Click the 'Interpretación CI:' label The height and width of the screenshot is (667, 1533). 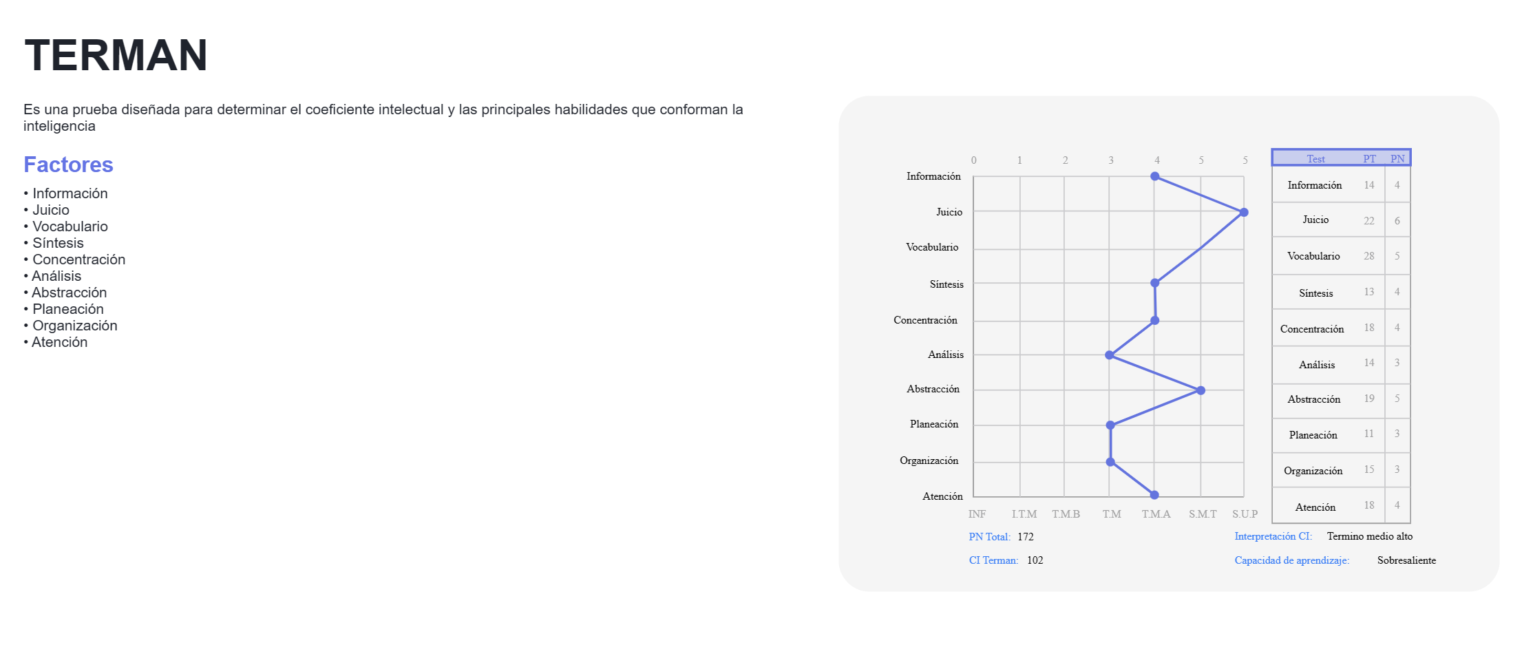point(1273,536)
